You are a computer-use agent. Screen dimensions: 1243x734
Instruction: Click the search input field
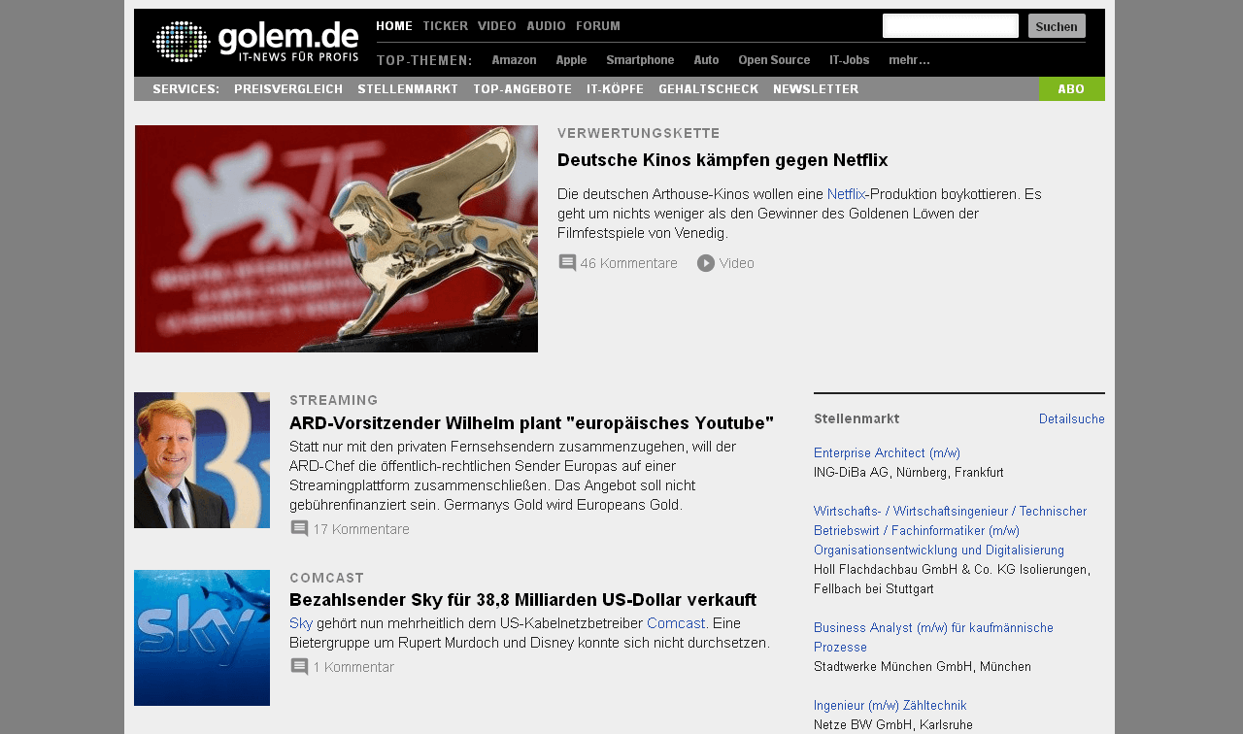(951, 26)
